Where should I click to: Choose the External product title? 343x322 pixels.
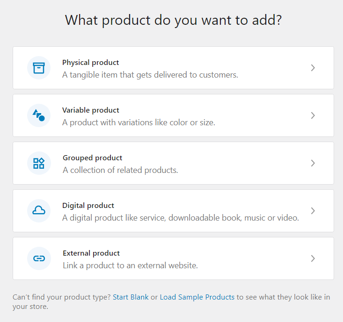[91, 253]
